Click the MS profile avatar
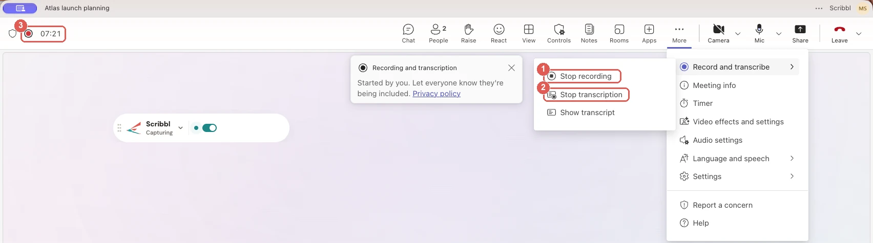The width and height of the screenshot is (873, 243). click(863, 8)
